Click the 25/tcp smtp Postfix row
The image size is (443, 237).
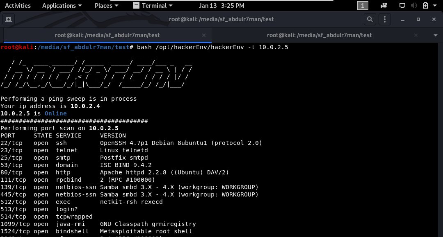click(74, 158)
